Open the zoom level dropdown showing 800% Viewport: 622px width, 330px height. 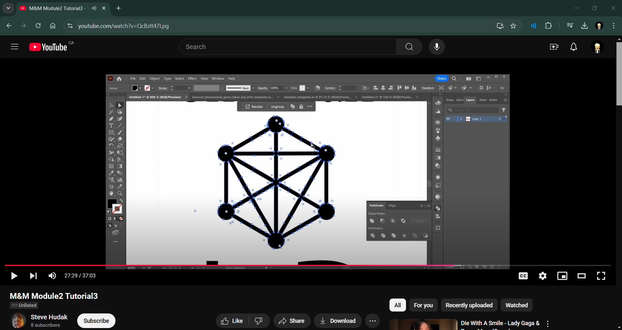(x=143, y=267)
